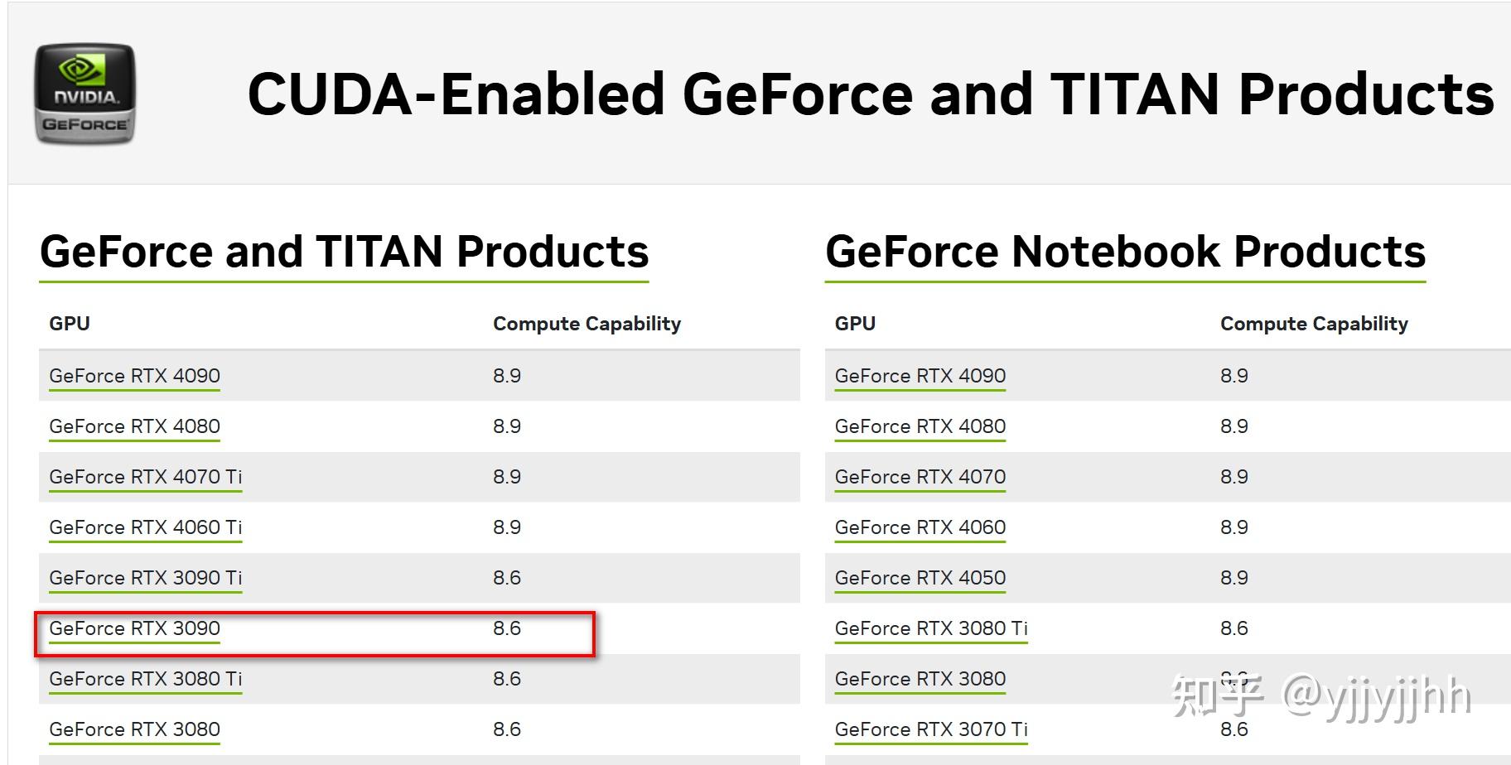Click the GeForce RTX 3070 Ti link
1511x765 pixels.
click(x=931, y=729)
